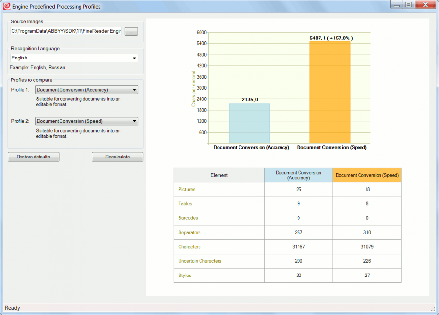The width and height of the screenshot is (439, 315).
Task: Click the 5487,1 (+157,0%) bar label
Action: pyautogui.click(x=331, y=38)
